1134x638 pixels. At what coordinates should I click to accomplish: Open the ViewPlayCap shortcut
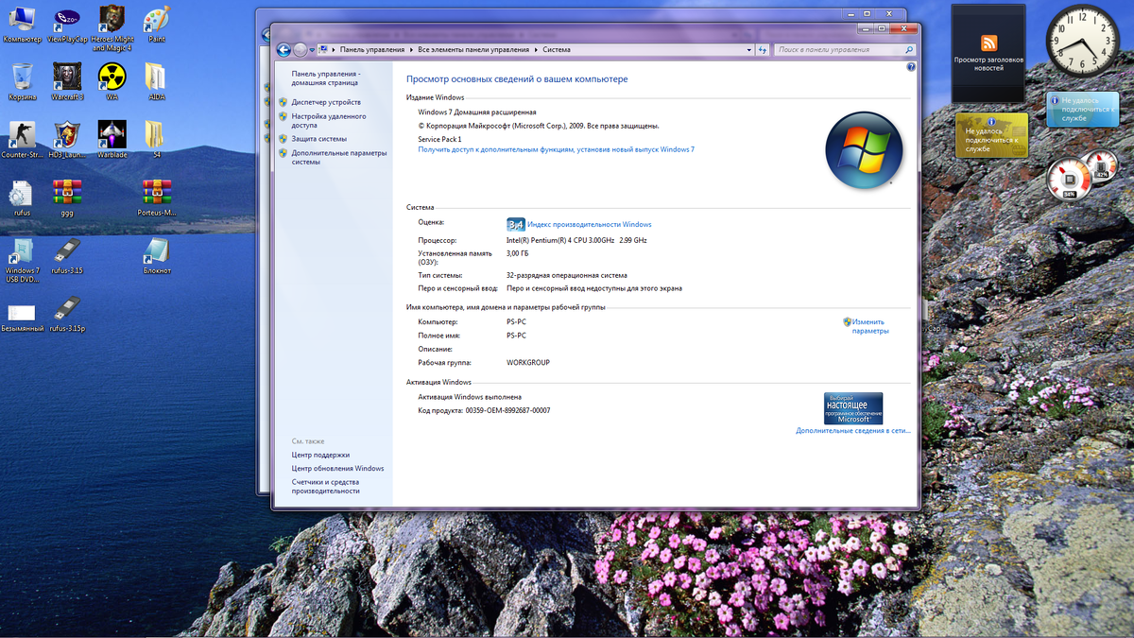click(67, 24)
